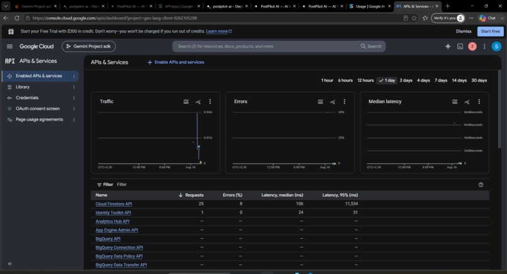Go to Library in sidebar

coord(23,87)
